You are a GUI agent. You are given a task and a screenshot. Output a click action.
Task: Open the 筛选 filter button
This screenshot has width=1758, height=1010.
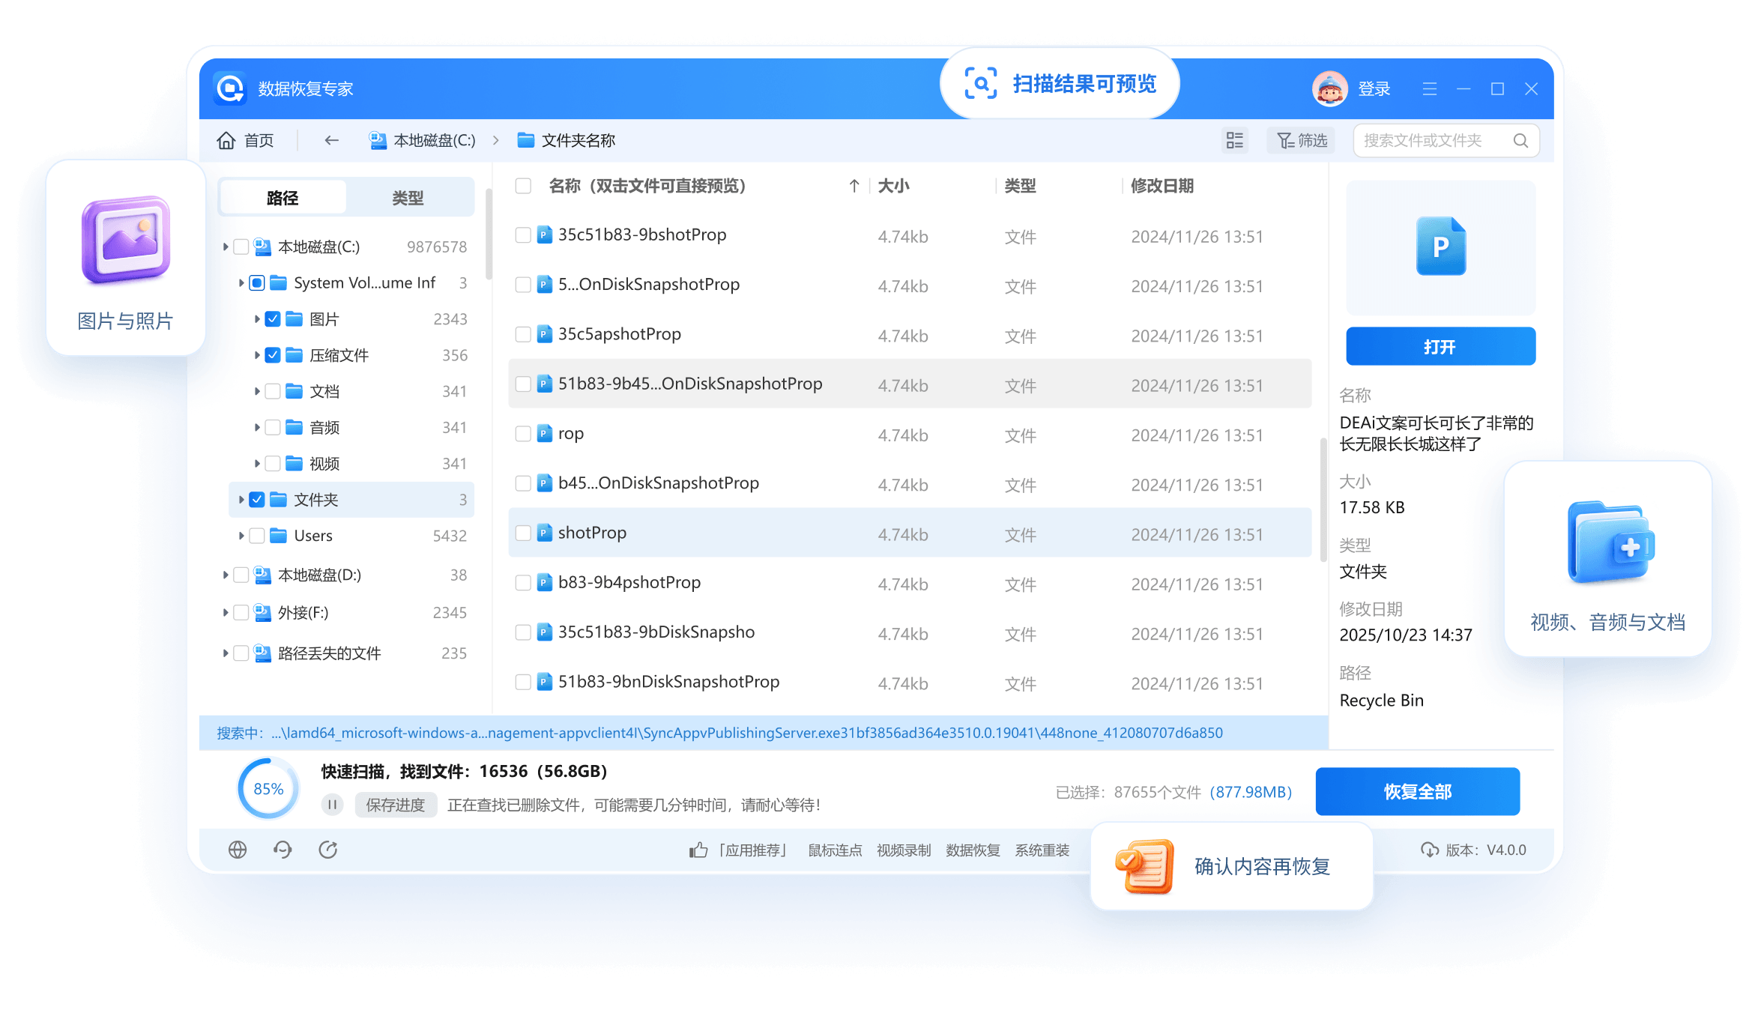click(1302, 140)
